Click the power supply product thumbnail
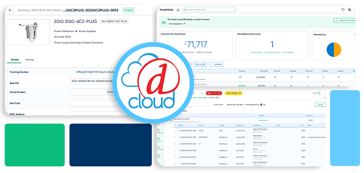Viewport: 364px width, 173px height. (28, 32)
